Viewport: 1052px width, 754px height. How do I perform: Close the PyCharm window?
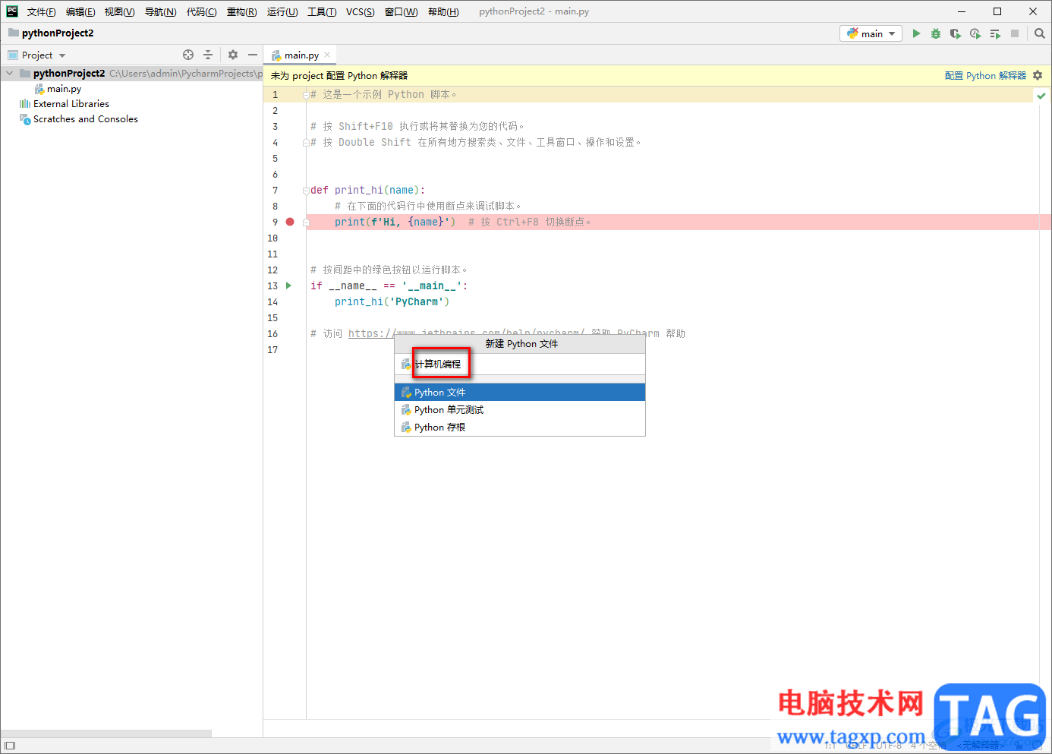pyautogui.click(x=1033, y=11)
